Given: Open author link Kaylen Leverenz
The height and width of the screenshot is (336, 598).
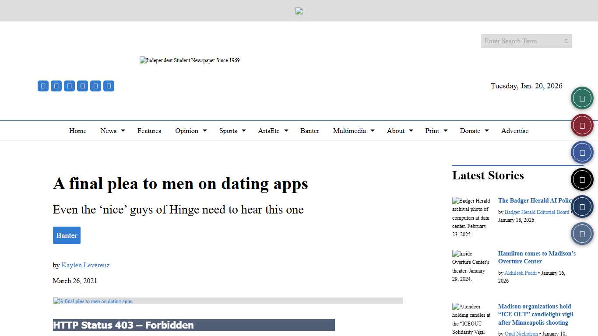Looking at the screenshot, I should [85, 265].
